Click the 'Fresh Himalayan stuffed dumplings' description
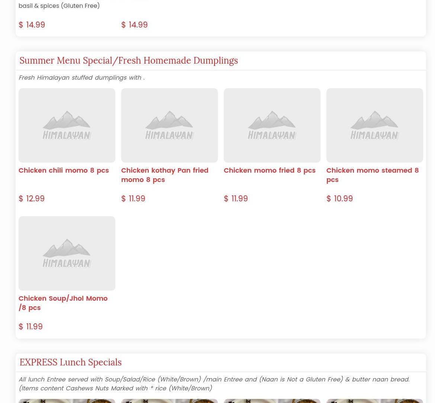The image size is (435, 403). pyautogui.click(x=81, y=78)
